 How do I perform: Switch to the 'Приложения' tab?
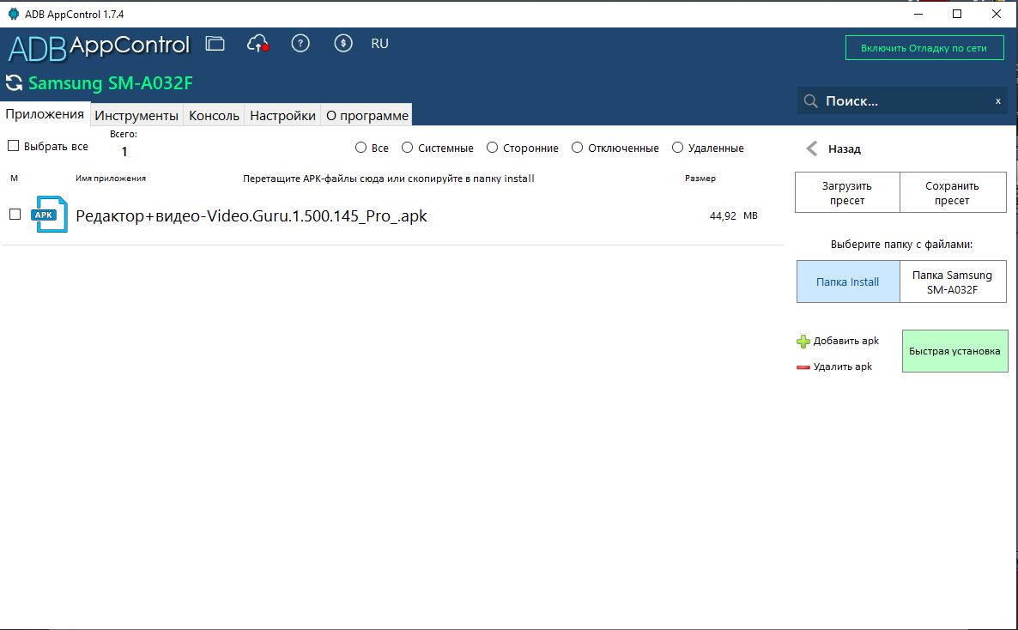click(45, 113)
